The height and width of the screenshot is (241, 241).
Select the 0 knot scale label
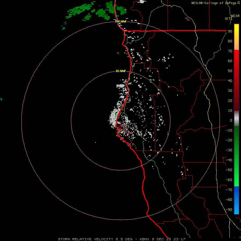(231, 120)
